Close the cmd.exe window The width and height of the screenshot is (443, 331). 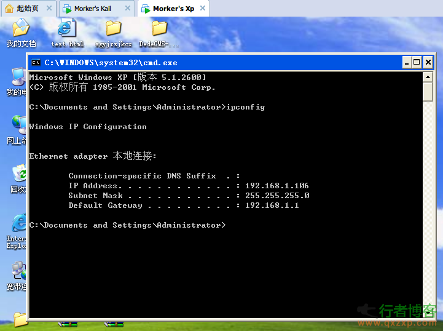(428, 63)
